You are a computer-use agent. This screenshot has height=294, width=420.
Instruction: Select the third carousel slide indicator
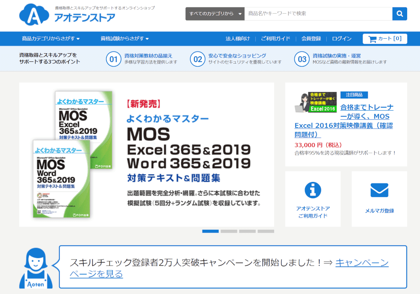click(247, 231)
